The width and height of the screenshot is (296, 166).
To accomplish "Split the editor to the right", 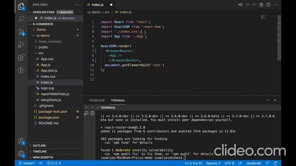I will point(268,5).
